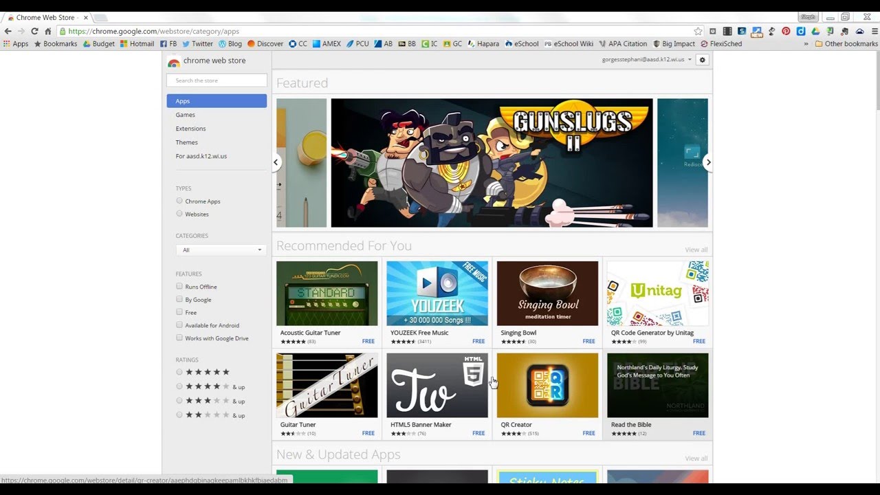Open the Other bookmarks folder
This screenshot has height=495, width=880.
coord(846,43)
